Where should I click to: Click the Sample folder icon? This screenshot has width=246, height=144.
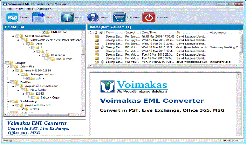(x=11, y=63)
